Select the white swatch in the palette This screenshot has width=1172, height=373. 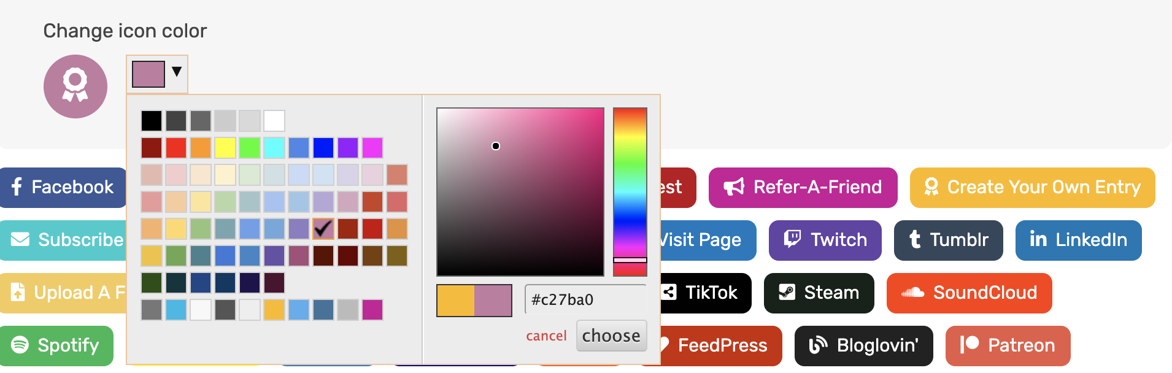[x=274, y=120]
